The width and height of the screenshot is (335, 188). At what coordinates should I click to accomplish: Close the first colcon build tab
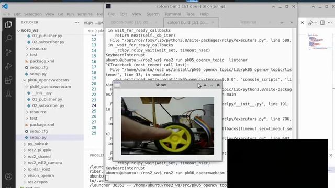click(156, 22)
